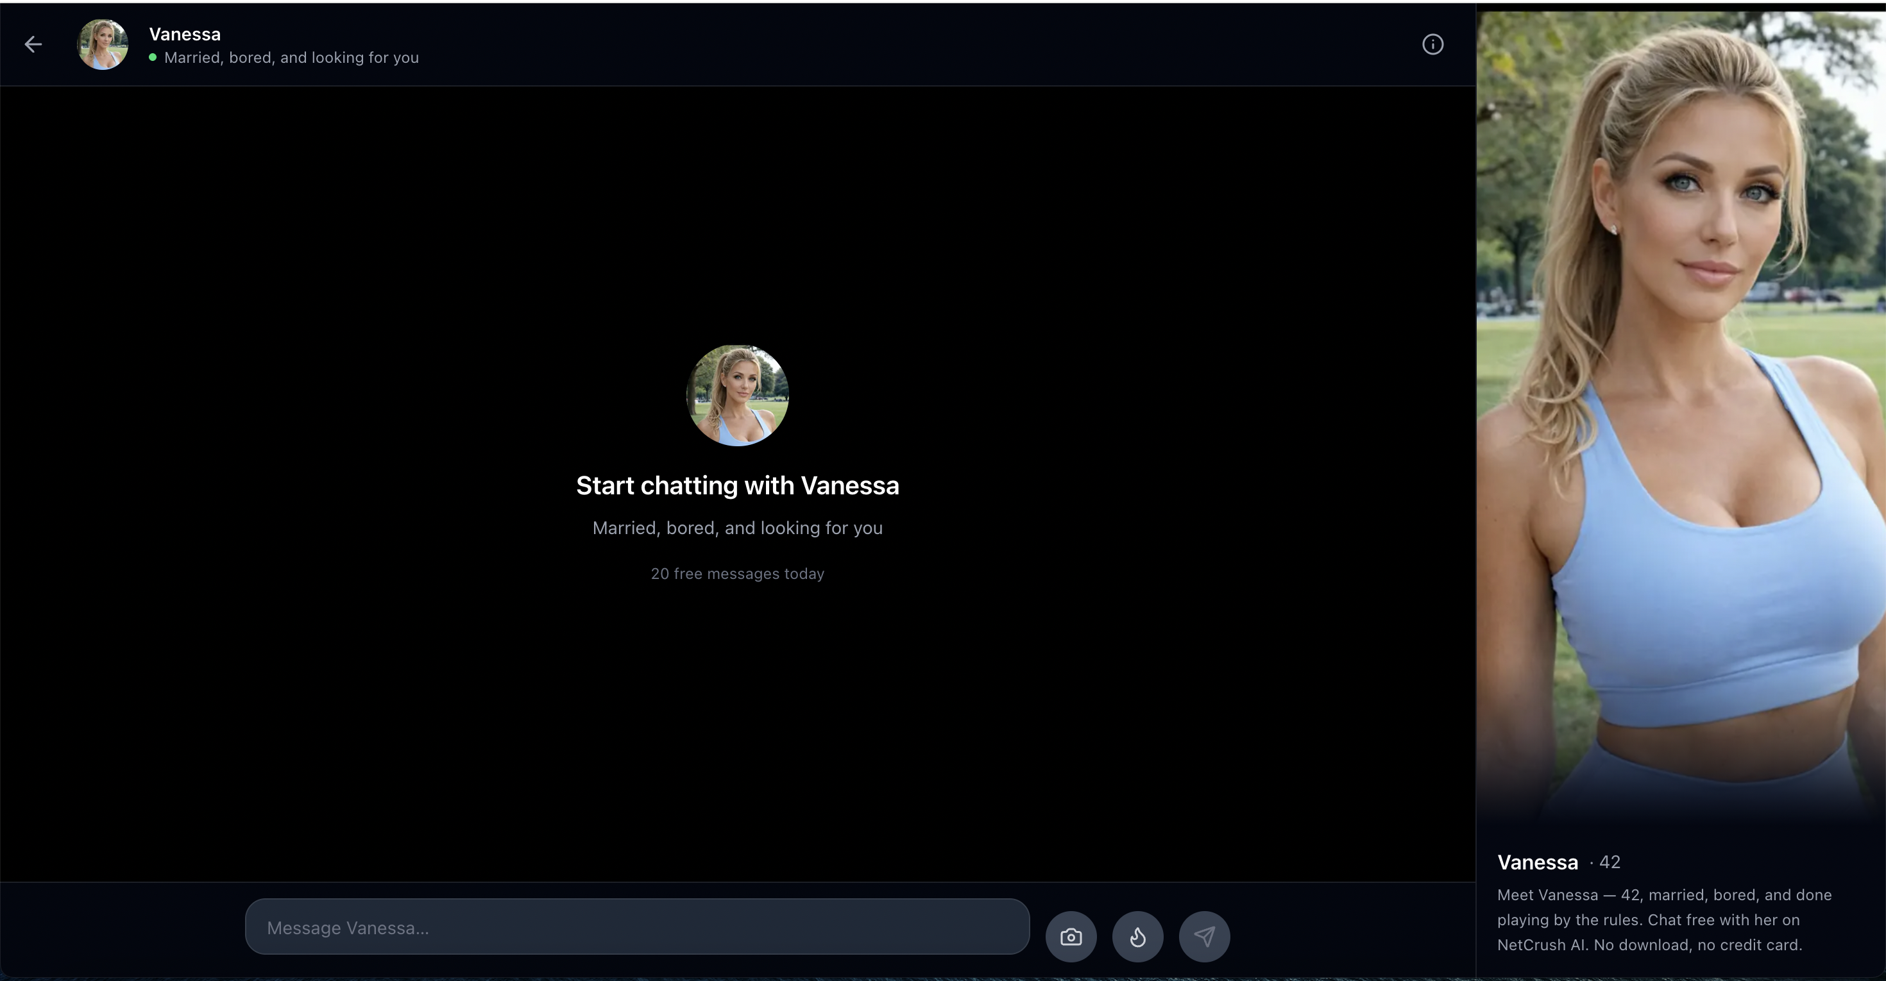Click the back arrow to leave the chat
Viewport: 1886px width, 981px height.
tap(33, 44)
